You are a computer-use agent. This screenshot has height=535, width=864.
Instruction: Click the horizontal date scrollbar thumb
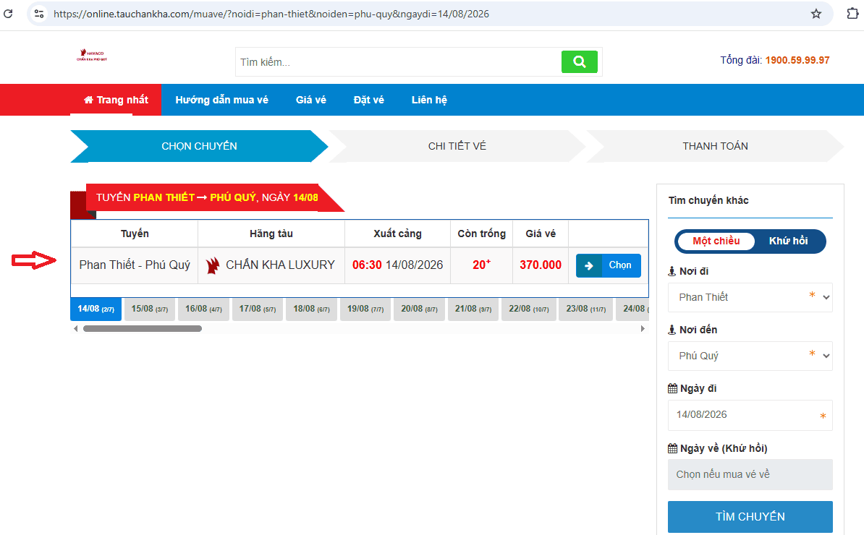tap(142, 329)
